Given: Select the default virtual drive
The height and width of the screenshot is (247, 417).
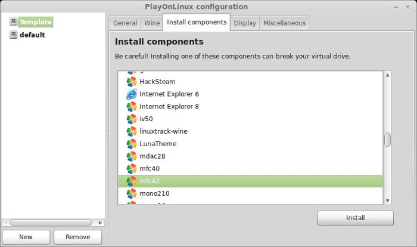Looking at the screenshot, I should pos(32,35).
